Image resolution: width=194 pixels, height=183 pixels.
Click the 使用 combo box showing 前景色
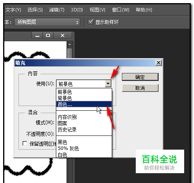(84, 84)
